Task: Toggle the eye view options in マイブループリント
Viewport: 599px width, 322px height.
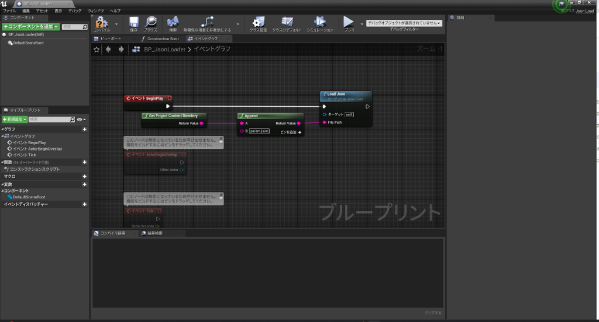Action: (x=80, y=120)
